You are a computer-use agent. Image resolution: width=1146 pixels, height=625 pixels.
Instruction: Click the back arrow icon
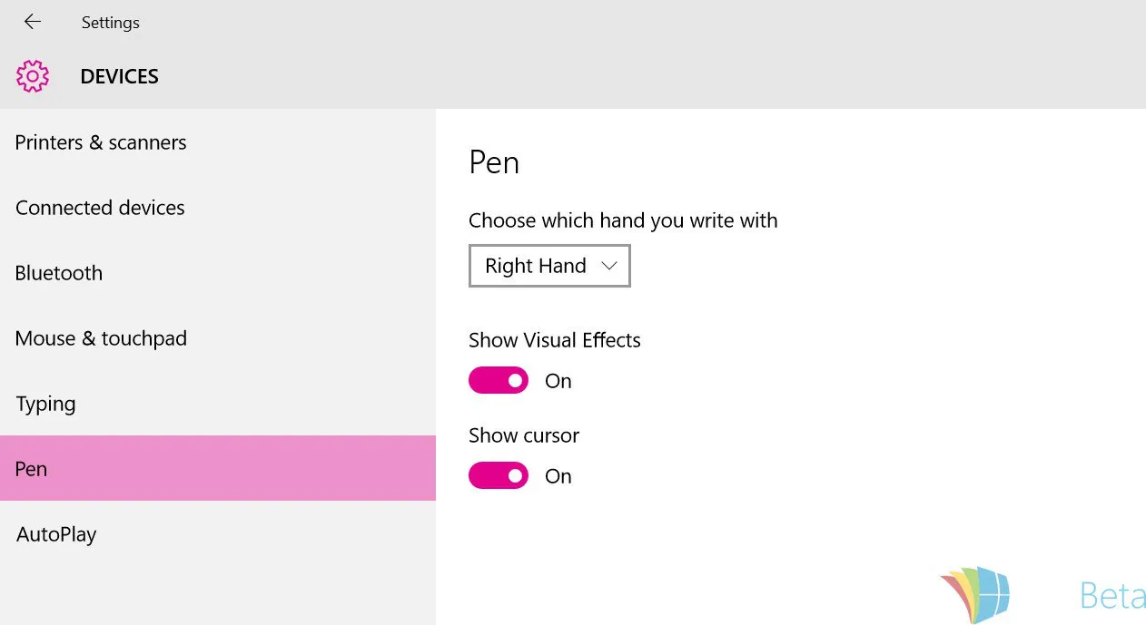33,22
